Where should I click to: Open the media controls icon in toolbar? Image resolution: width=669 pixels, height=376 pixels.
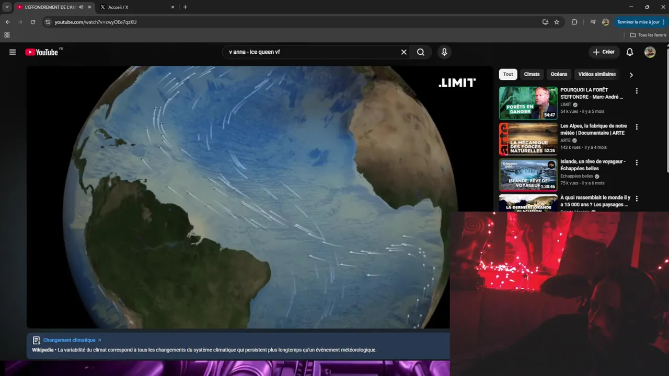tap(593, 22)
